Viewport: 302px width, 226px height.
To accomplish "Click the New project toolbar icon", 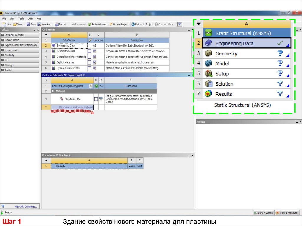I will tap(7, 24).
